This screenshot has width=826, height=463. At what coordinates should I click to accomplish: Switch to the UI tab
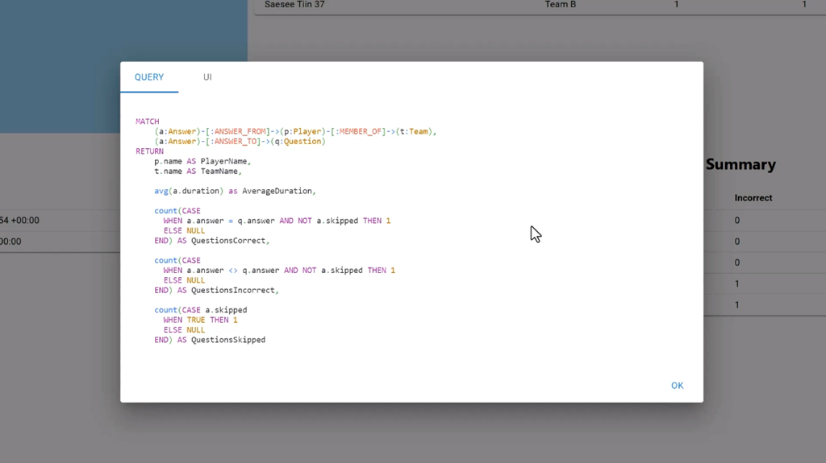tap(207, 77)
